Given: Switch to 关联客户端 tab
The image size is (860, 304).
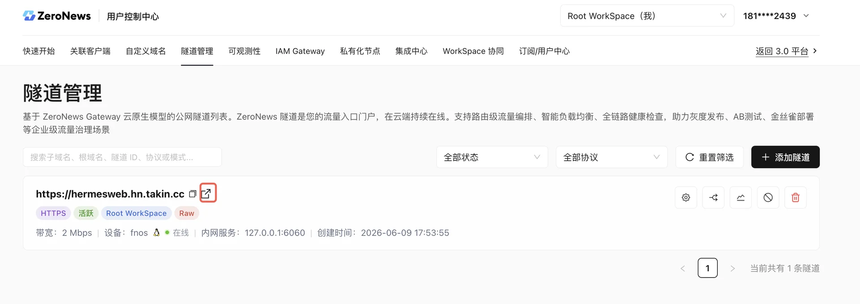Looking at the screenshot, I should tap(90, 51).
